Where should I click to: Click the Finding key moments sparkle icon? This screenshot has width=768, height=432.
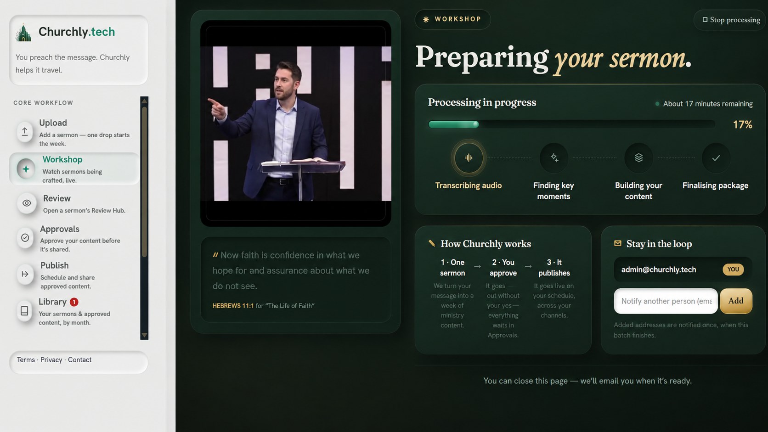(x=554, y=158)
